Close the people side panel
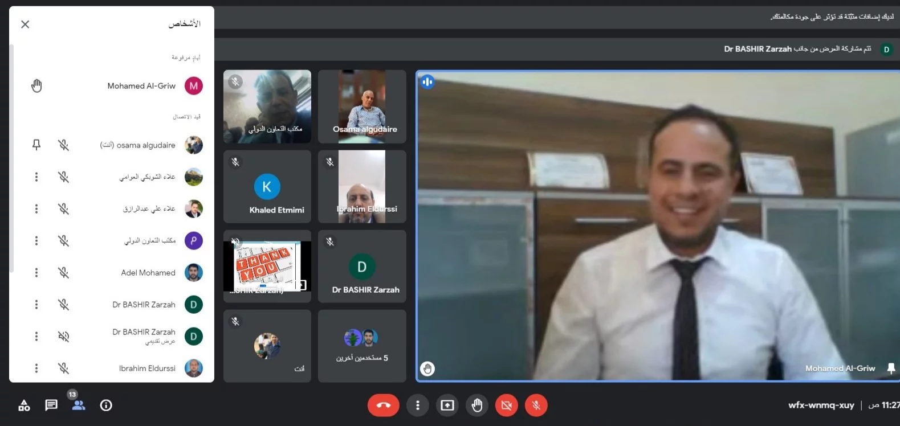Viewport: 900px width, 426px height. click(25, 24)
